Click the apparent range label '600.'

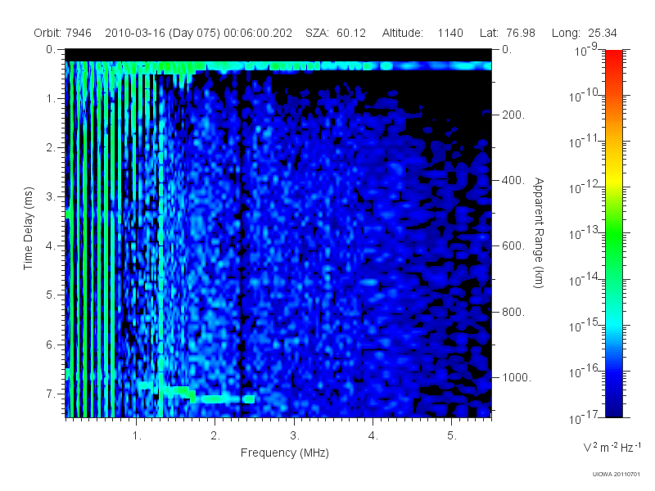(513, 246)
